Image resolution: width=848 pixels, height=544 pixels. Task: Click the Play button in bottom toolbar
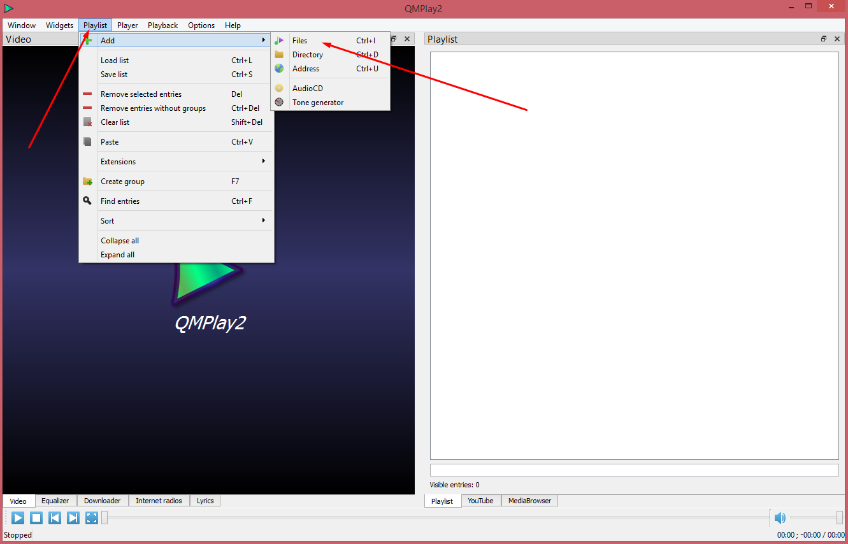(x=18, y=518)
